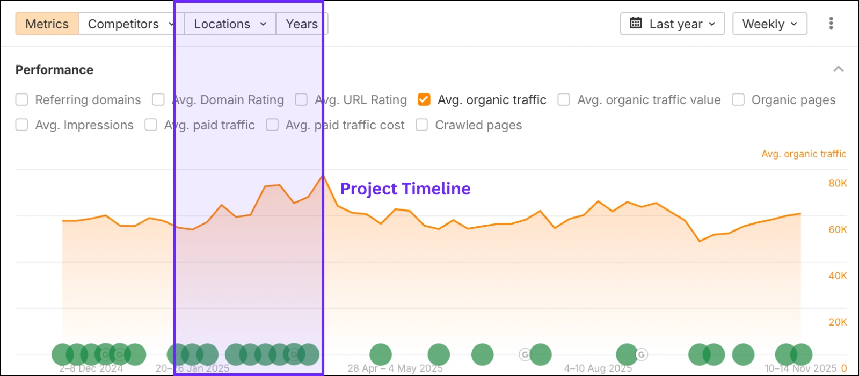Click the orange Avg. organic traffic axis label
The width and height of the screenshot is (859, 376).
tap(804, 154)
